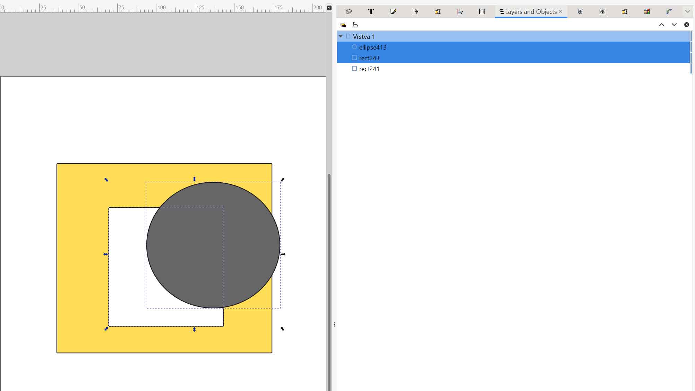
Task: Select the rect241 object
Action: [369, 69]
